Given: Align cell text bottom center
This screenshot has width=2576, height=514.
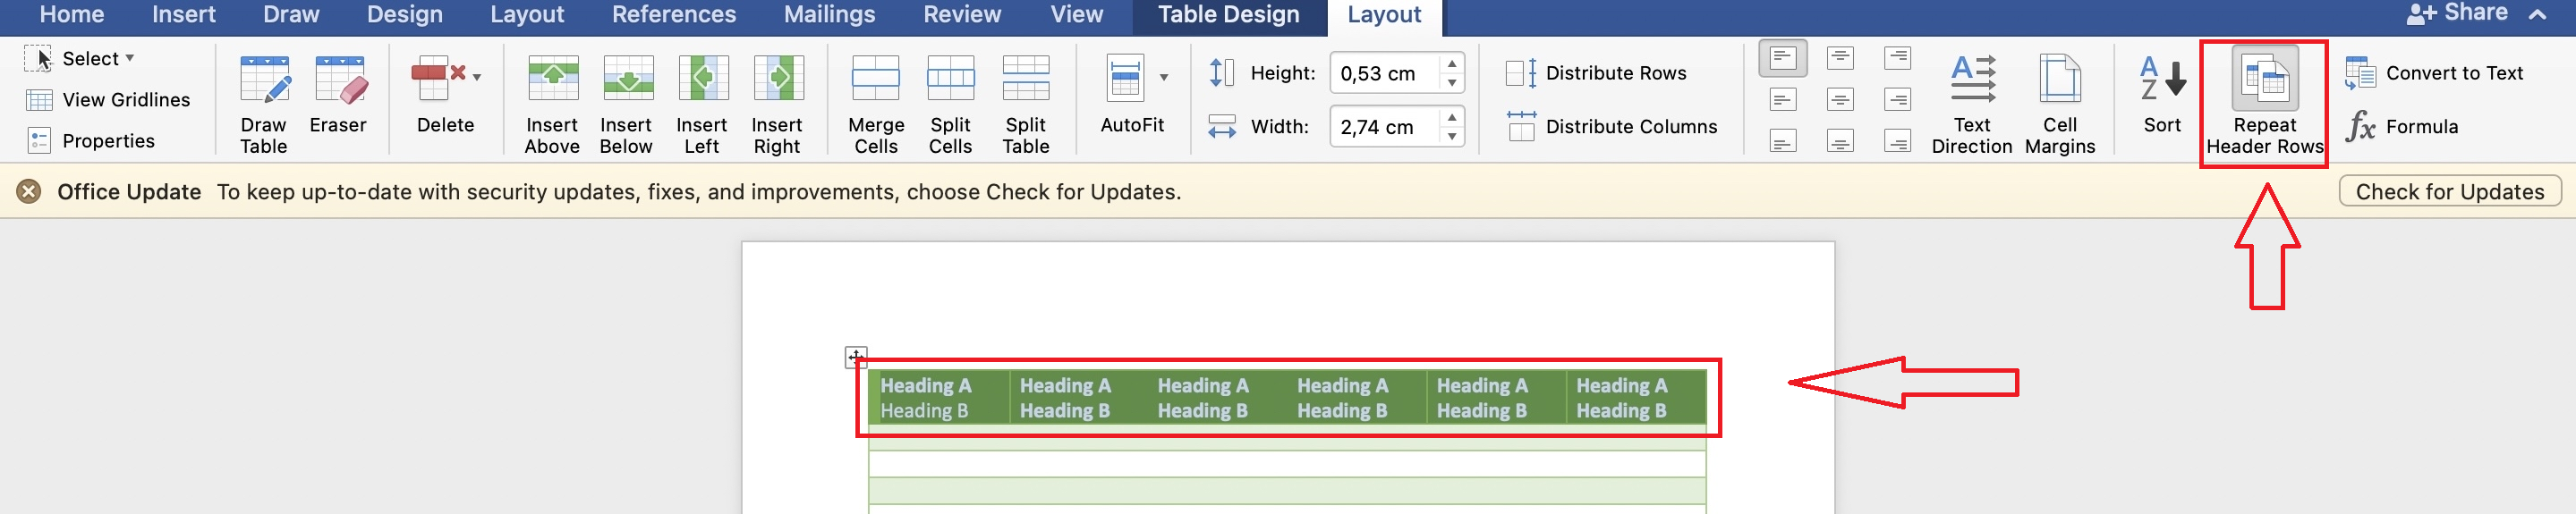Looking at the screenshot, I should [x=1840, y=141].
